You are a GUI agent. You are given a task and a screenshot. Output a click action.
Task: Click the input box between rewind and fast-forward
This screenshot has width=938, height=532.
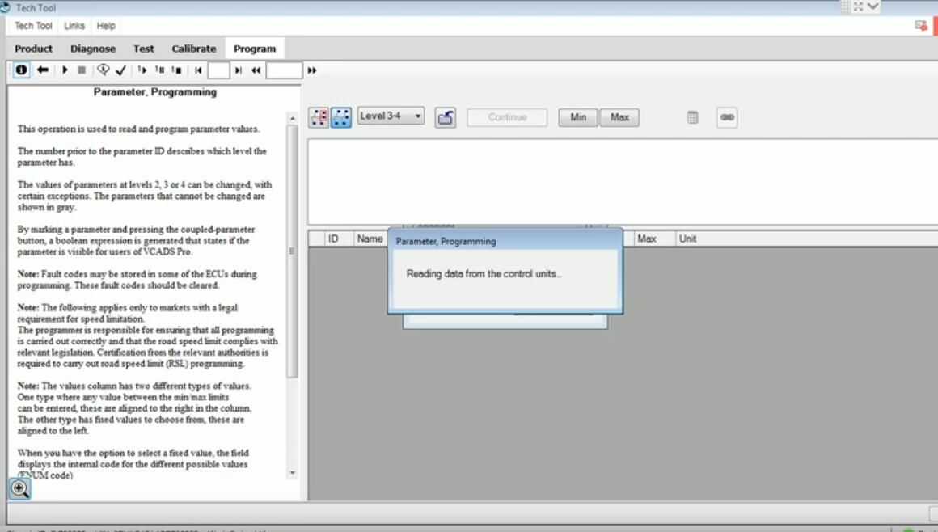point(284,70)
